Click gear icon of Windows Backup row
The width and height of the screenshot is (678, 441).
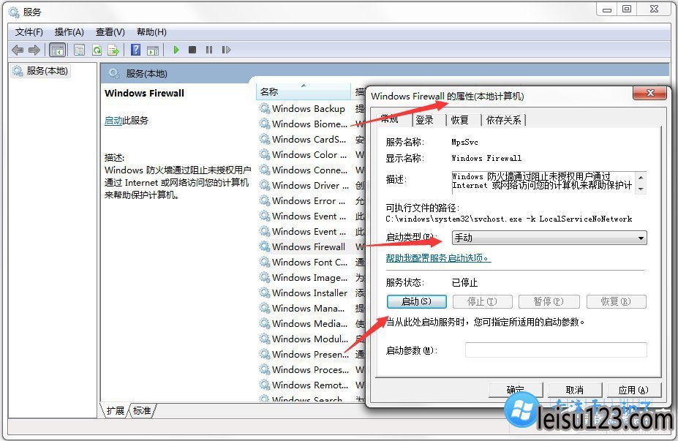(x=265, y=108)
